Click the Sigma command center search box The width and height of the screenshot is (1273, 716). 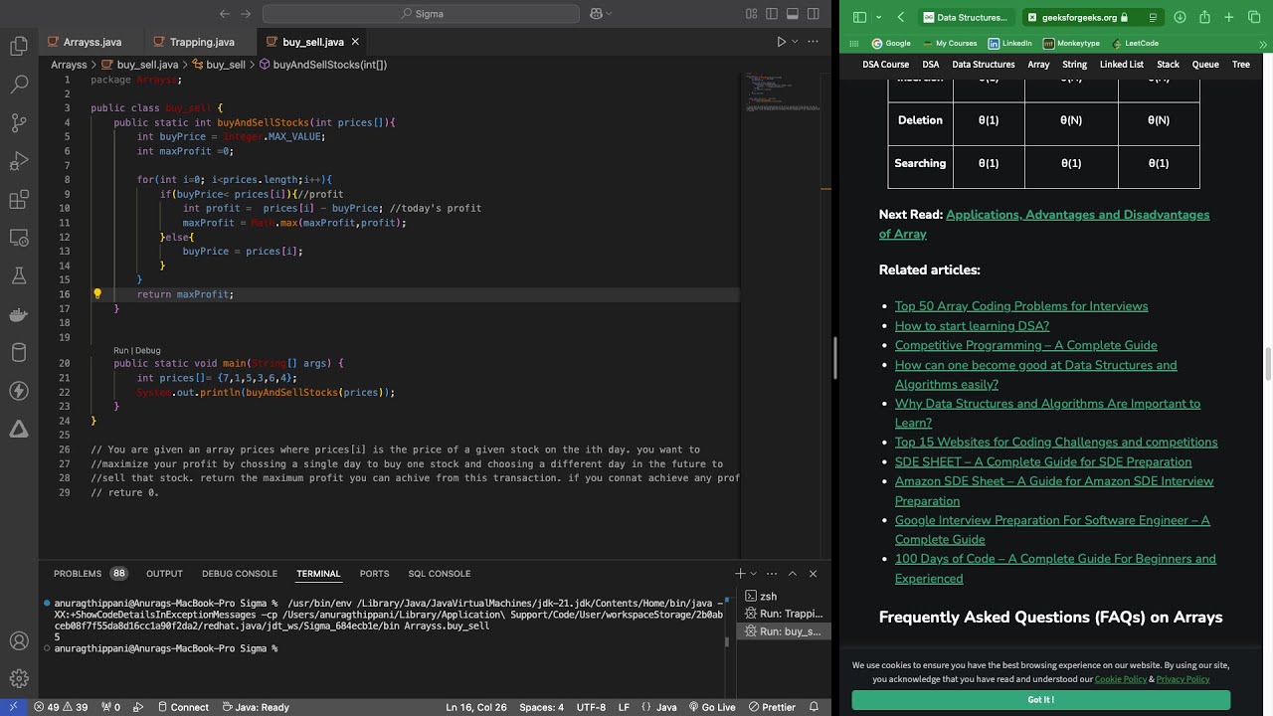[x=422, y=14]
